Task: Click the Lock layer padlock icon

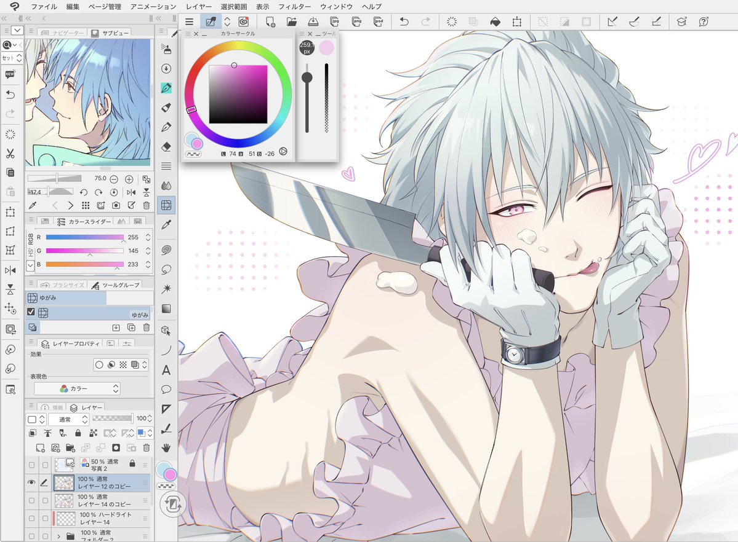Action: click(78, 433)
